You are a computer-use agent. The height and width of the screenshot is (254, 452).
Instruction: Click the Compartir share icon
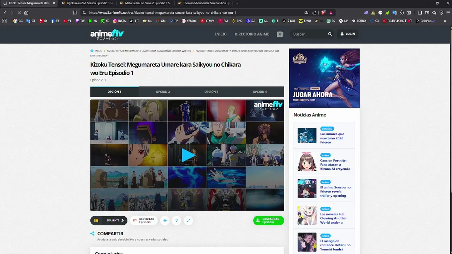(93, 234)
